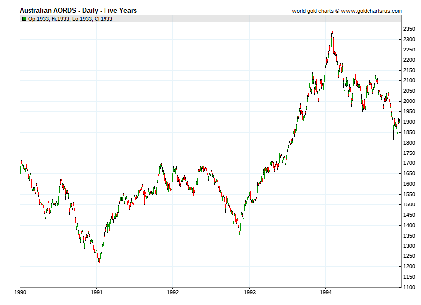
Task: Click the 1200 price axis label
Action: [409, 266]
